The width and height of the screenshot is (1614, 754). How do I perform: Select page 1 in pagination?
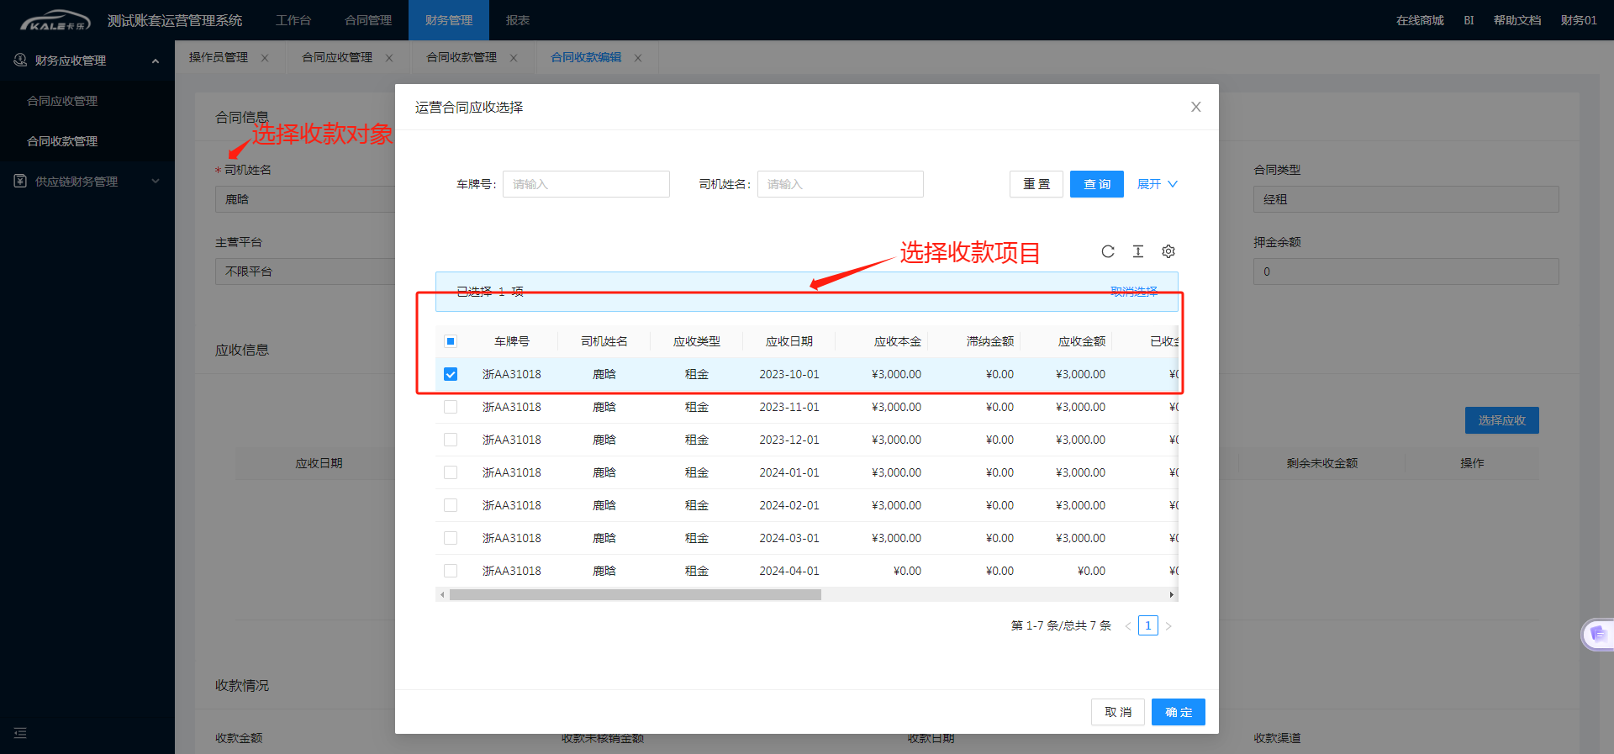1148,625
